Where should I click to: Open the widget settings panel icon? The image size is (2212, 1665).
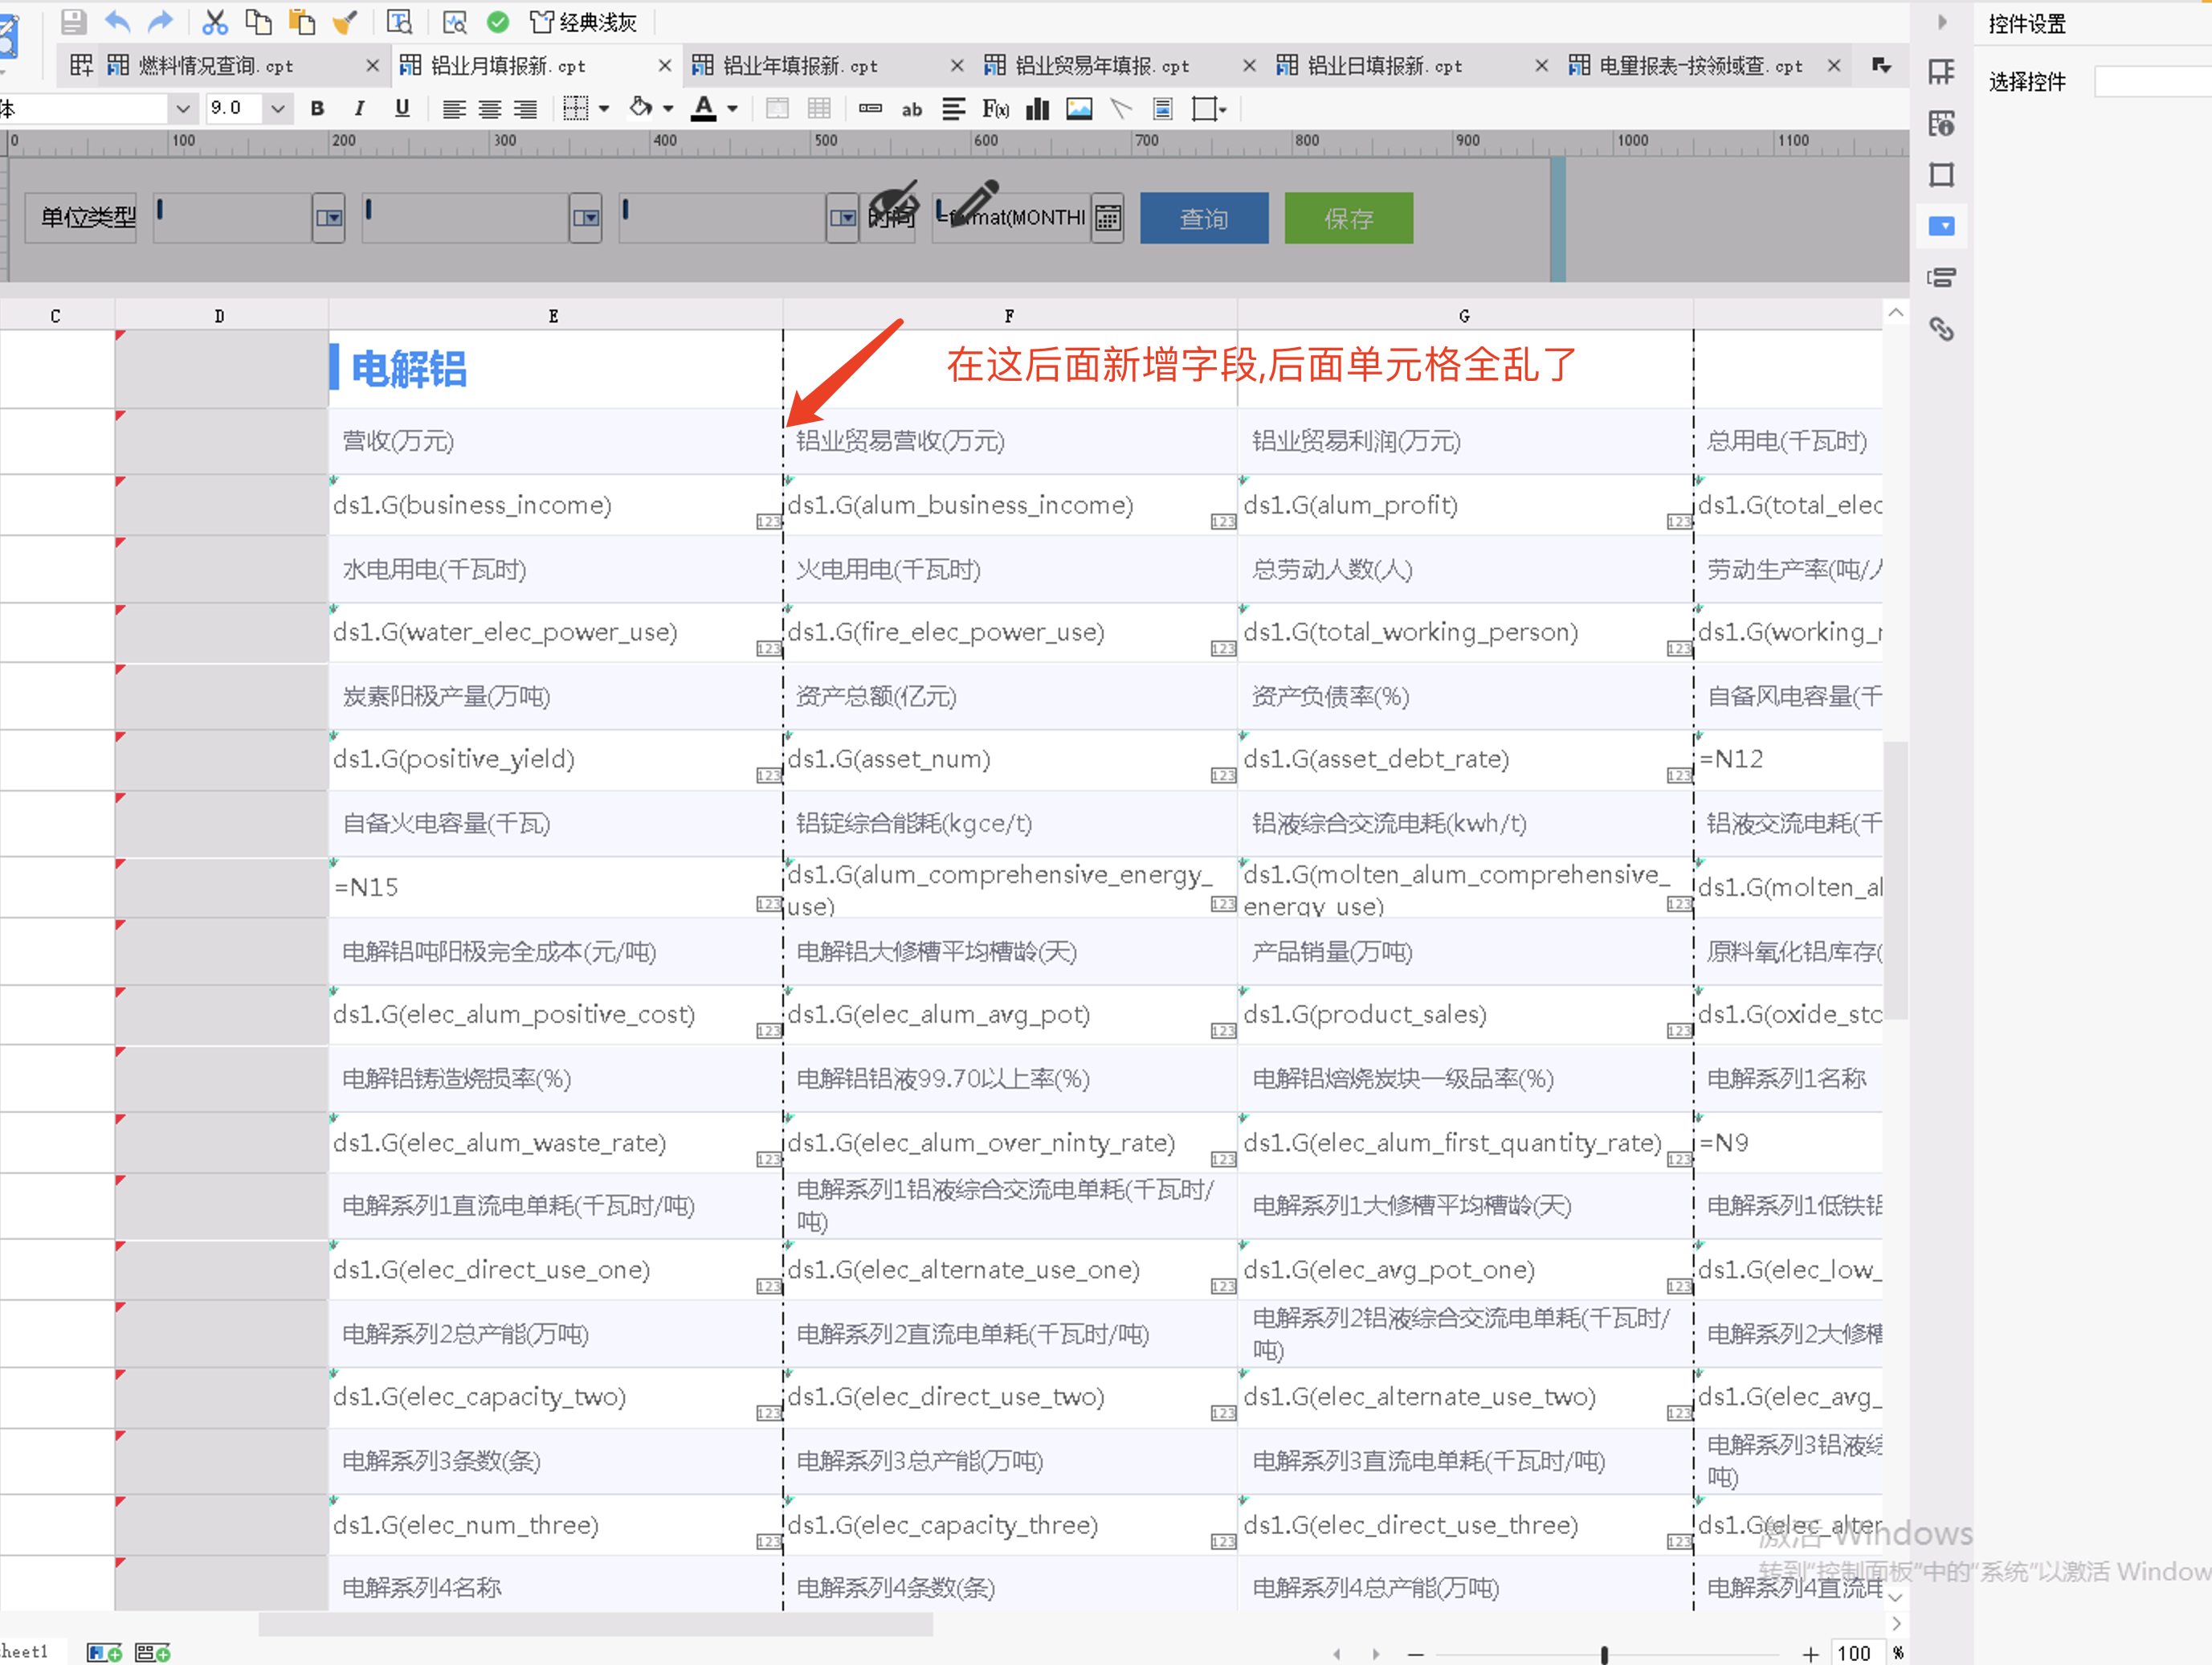coord(1941,226)
